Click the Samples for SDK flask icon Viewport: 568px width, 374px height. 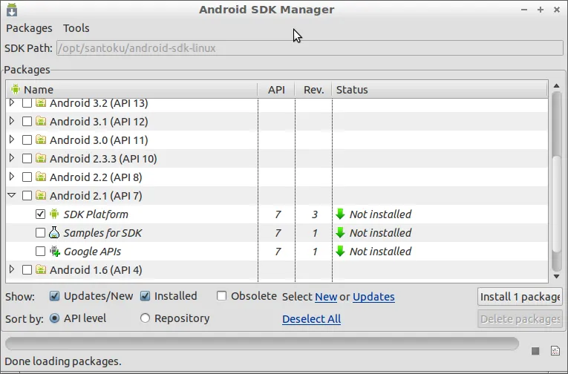click(54, 233)
